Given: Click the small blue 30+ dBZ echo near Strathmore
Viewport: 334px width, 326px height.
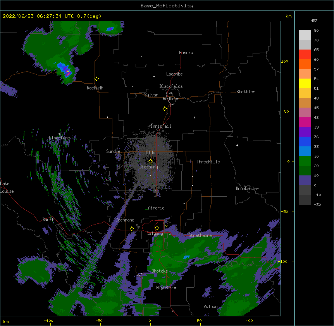Looking at the screenshot, I should click(x=186, y=257).
